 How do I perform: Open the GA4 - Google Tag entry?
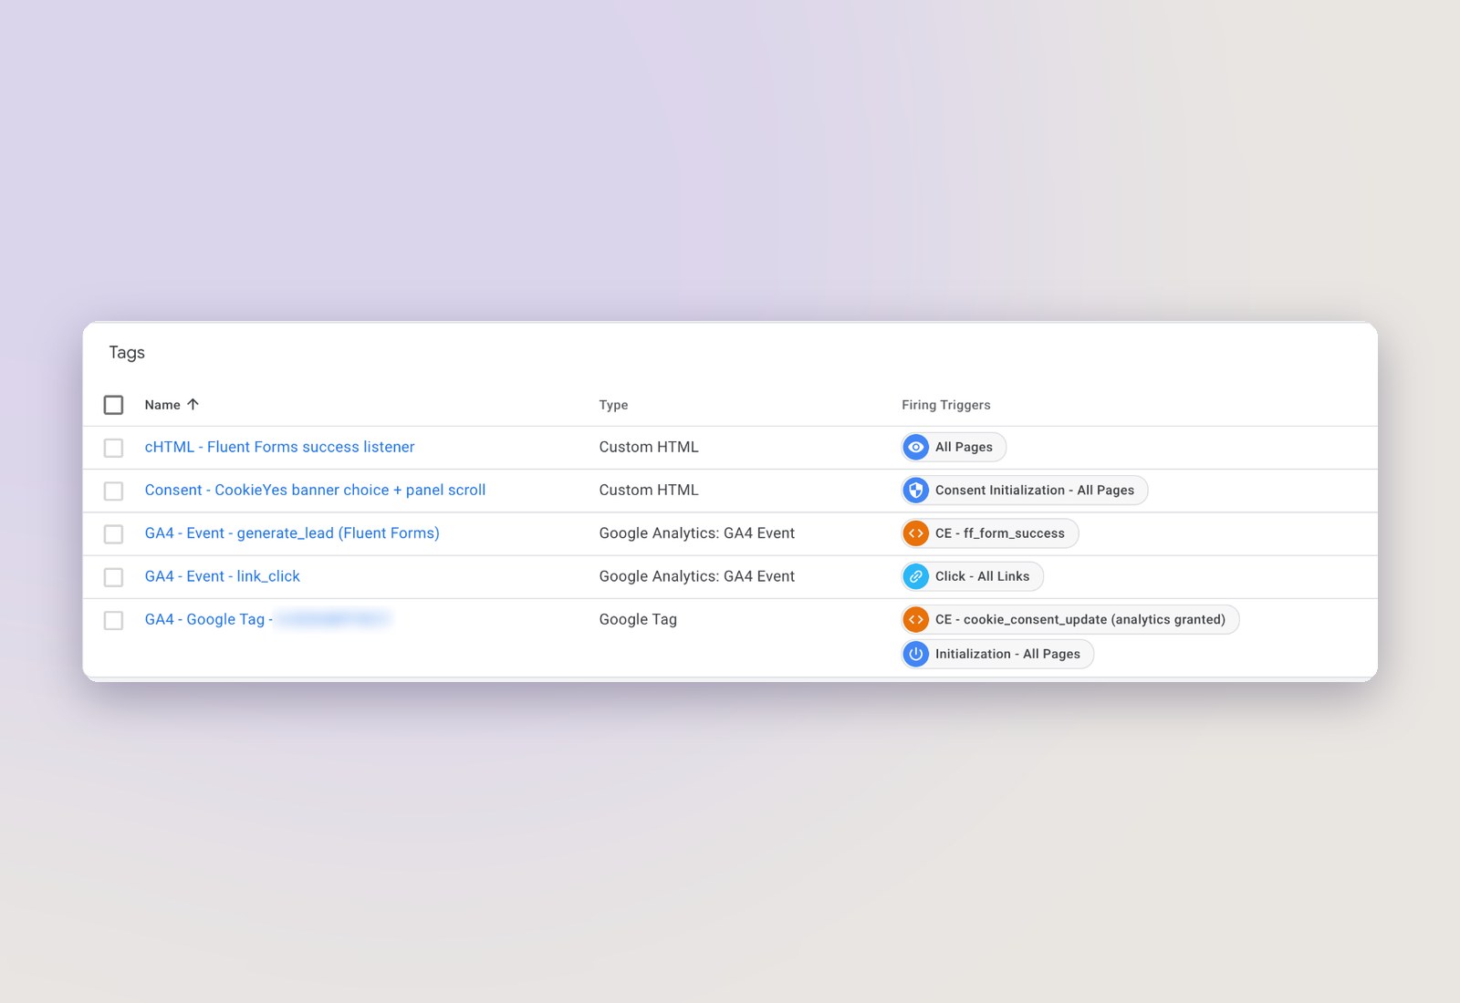[x=266, y=619]
